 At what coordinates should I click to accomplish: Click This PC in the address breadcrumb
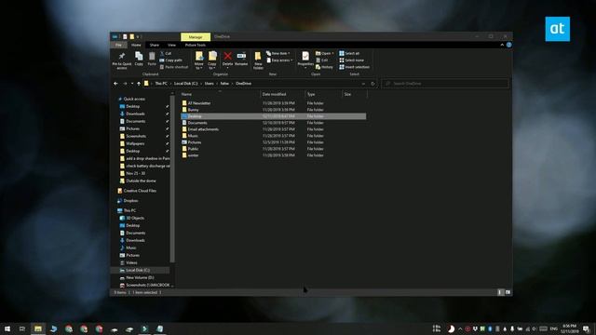click(161, 84)
